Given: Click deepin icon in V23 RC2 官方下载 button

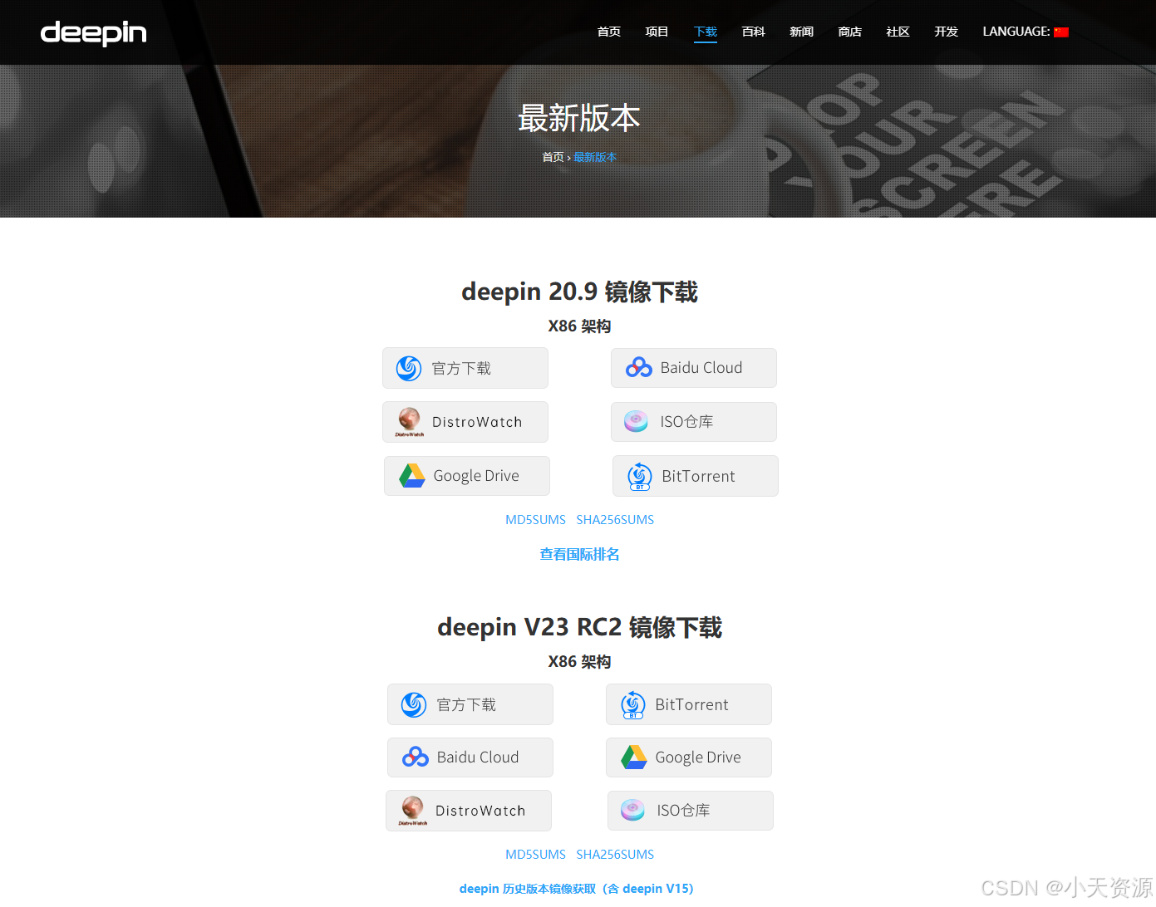Looking at the screenshot, I should [414, 704].
